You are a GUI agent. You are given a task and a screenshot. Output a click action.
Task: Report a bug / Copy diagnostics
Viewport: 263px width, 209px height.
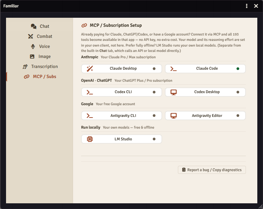[x=212, y=170]
